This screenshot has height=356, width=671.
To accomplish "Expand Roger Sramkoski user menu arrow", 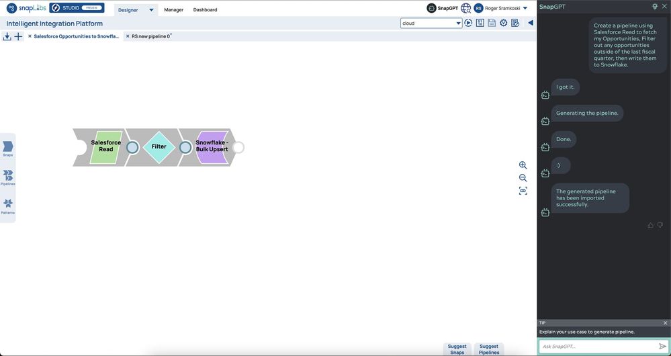I will click(x=525, y=8).
